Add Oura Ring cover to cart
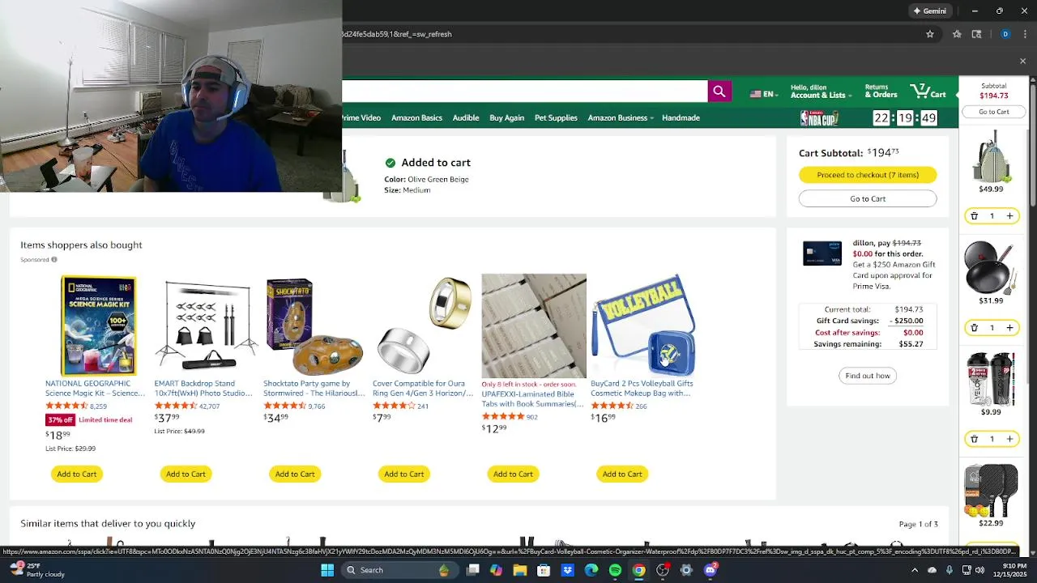1037x583 pixels. click(403, 474)
